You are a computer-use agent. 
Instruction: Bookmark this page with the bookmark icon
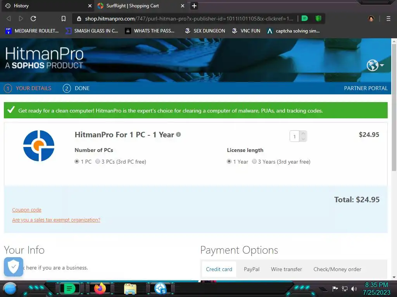64,19
